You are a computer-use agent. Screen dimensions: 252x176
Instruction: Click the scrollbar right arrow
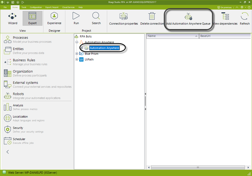[x=248, y=167]
